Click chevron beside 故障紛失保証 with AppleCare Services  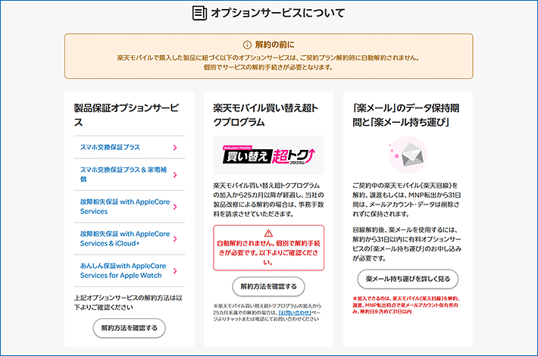(x=175, y=207)
